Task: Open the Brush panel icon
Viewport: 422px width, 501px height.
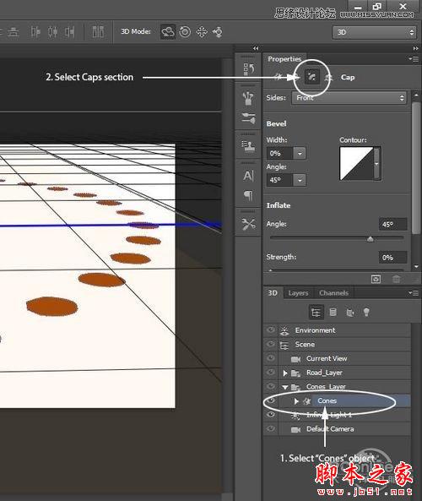Action: tap(248, 98)
